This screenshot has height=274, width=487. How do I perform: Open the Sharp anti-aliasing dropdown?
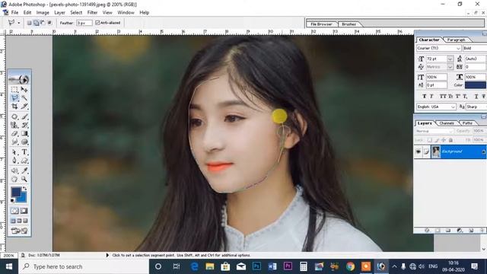point(476,107)
